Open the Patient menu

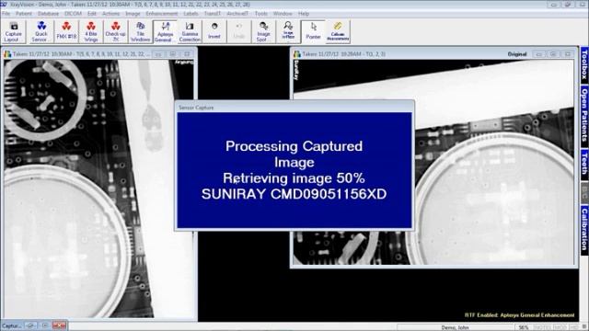(x=24, y=14)
